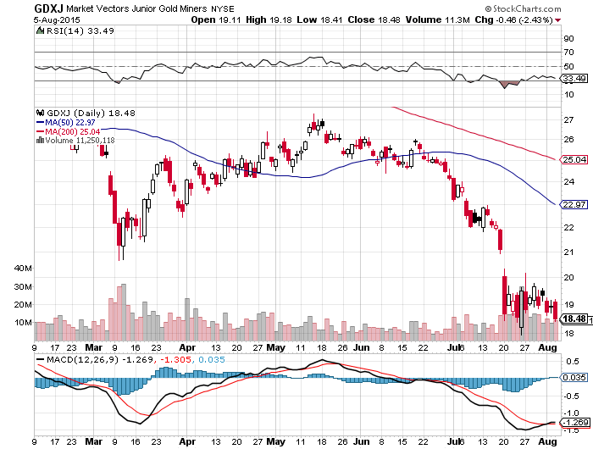The width and height of the screenshot is (593, 449).
Task: Click the MA(200) 25.04 legend text
Action: pos(73,131)
